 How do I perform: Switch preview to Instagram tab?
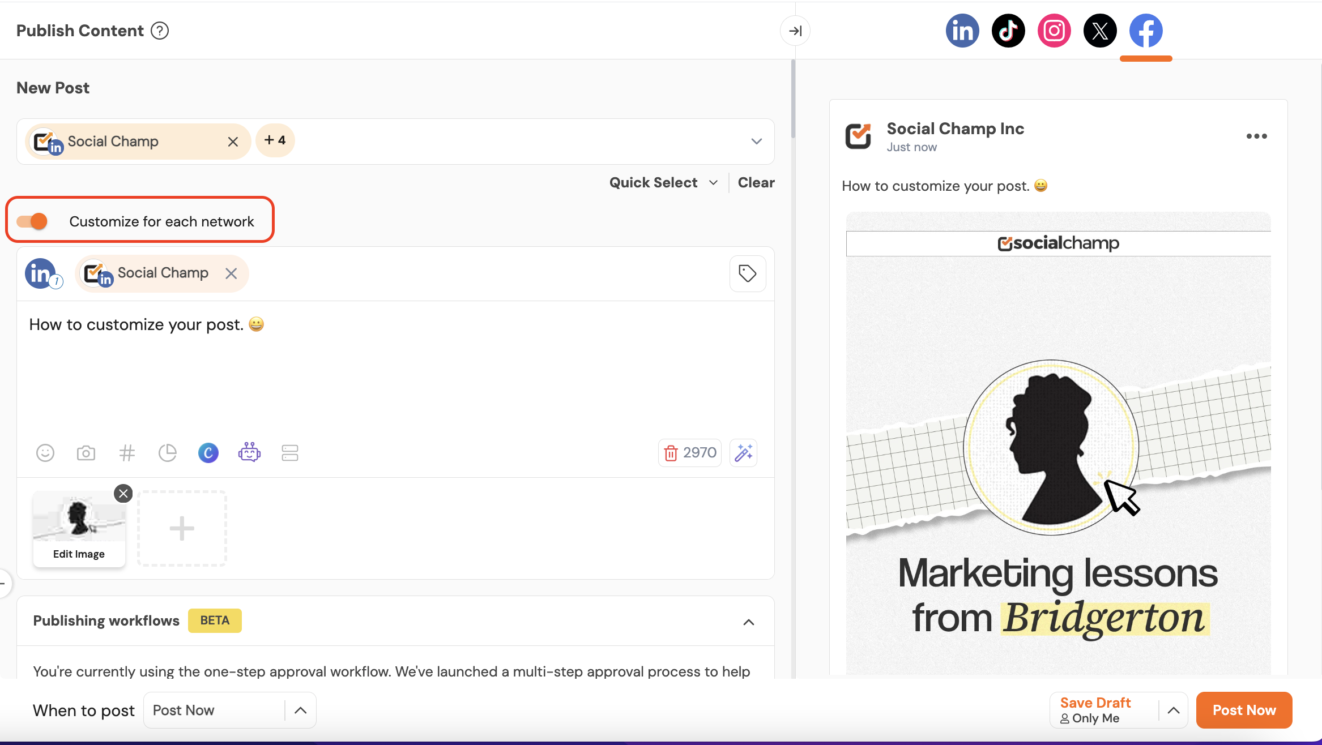pyautogui.click(x=1054, y=31)
